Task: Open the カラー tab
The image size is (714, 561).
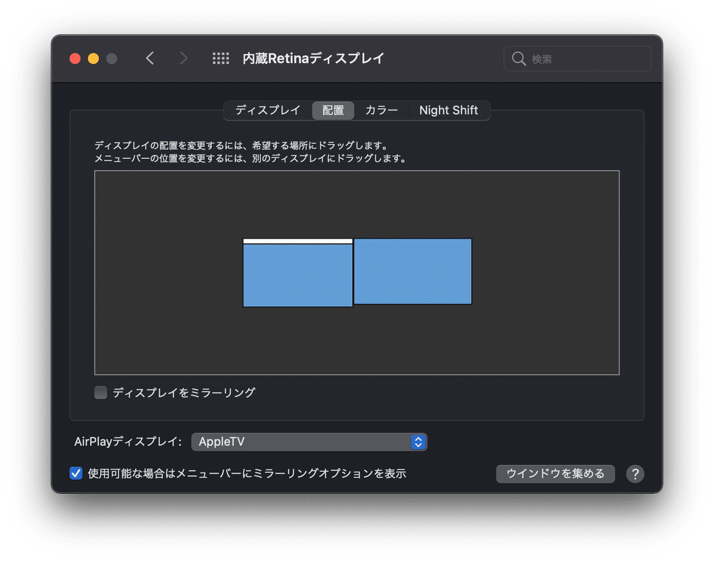Action: click(381, 111)
